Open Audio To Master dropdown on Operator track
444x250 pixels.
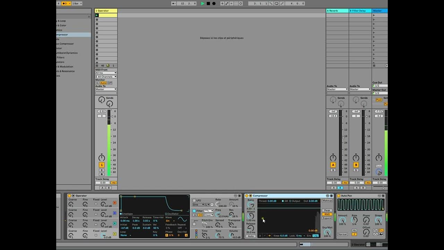[x=106, y=89]
